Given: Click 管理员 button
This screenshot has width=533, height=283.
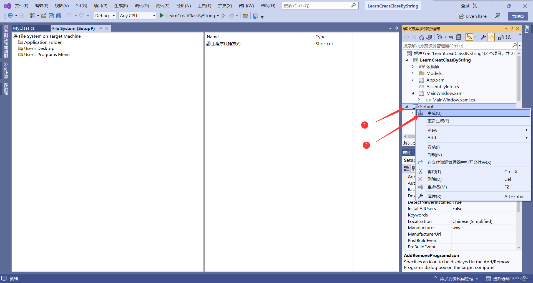Looking at the screenshot, I should pyautogui.click(x=518, y=16).
